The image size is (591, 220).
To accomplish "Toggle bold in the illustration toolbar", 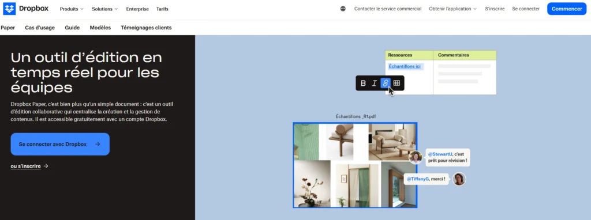I will [363, 83].
